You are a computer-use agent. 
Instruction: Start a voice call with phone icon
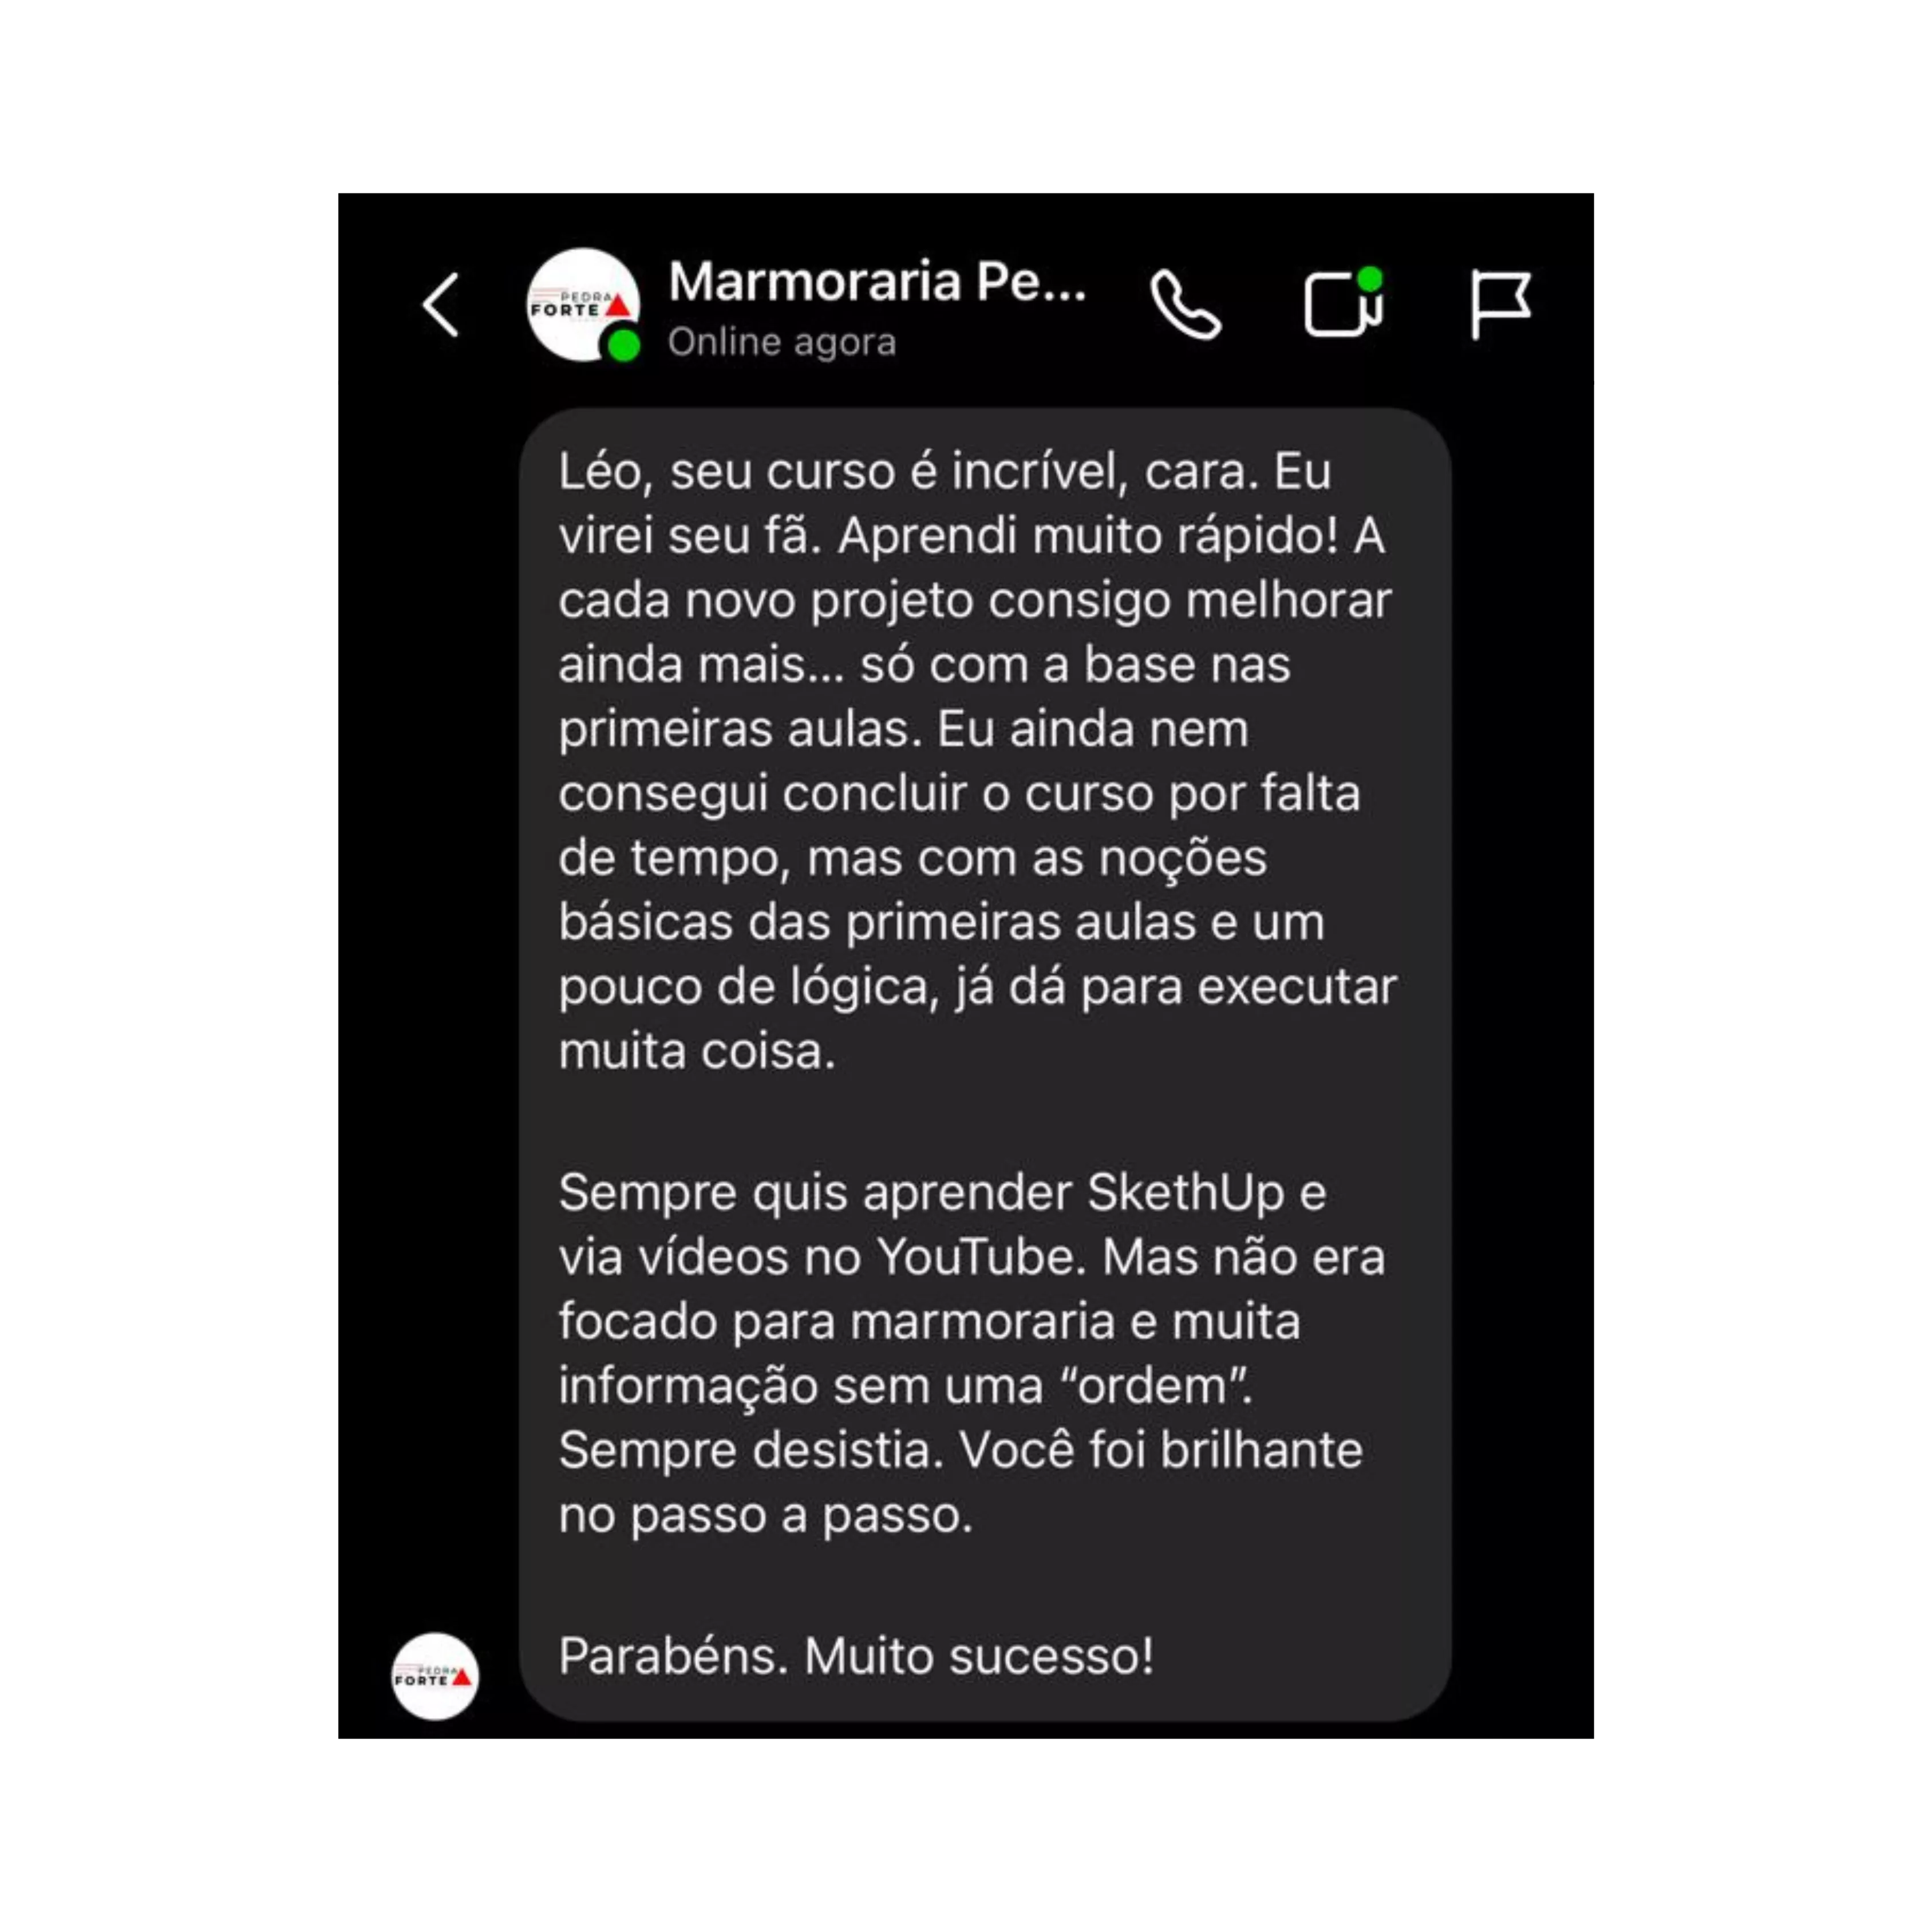click(x=1185, y=305)
